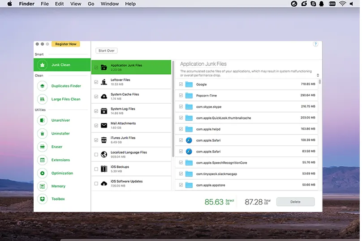362x241 pixels.
Task: Click the junk categories list scrollbar
Action: [173, 112]
